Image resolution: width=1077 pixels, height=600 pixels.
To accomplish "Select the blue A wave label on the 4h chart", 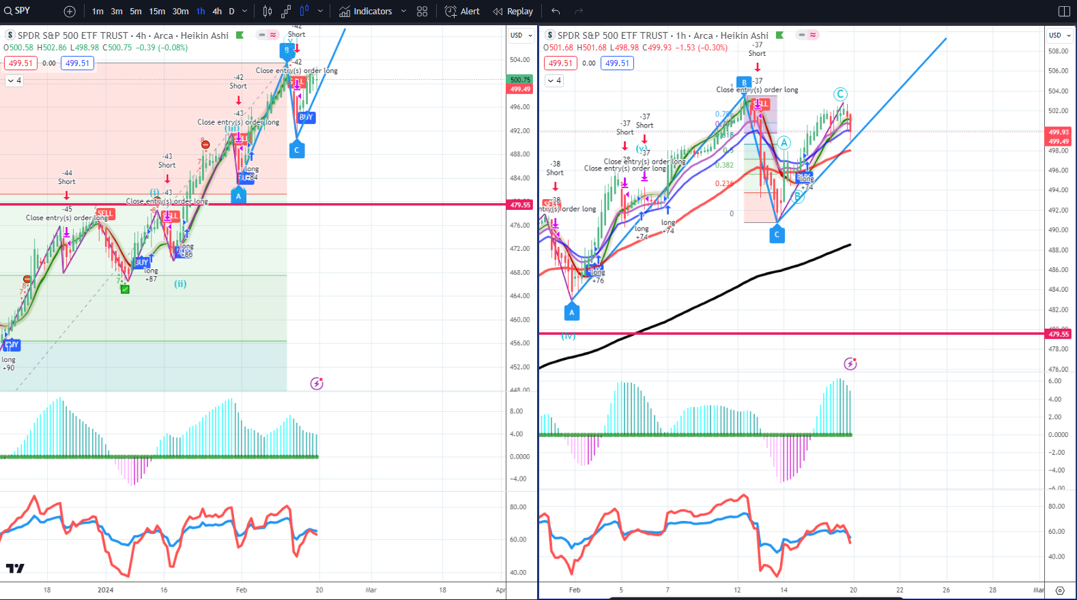I will [x=238, y=196].
